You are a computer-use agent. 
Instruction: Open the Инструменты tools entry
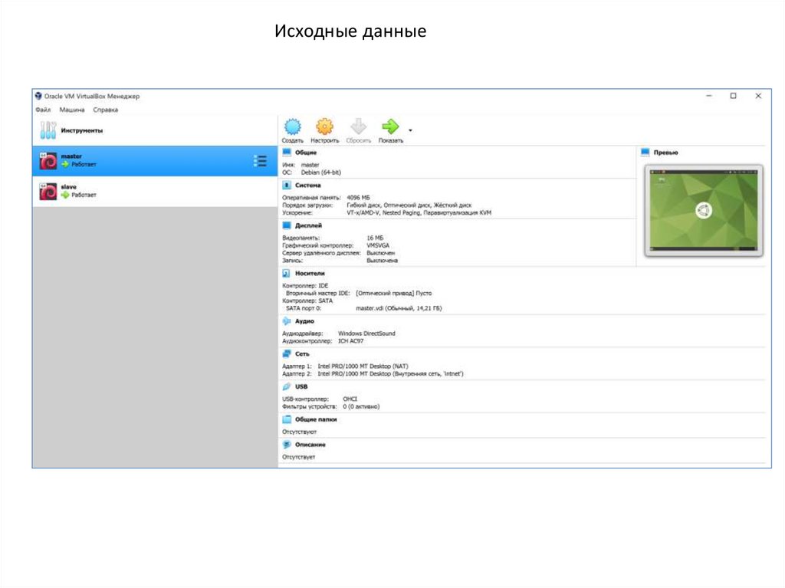(155, 130)
